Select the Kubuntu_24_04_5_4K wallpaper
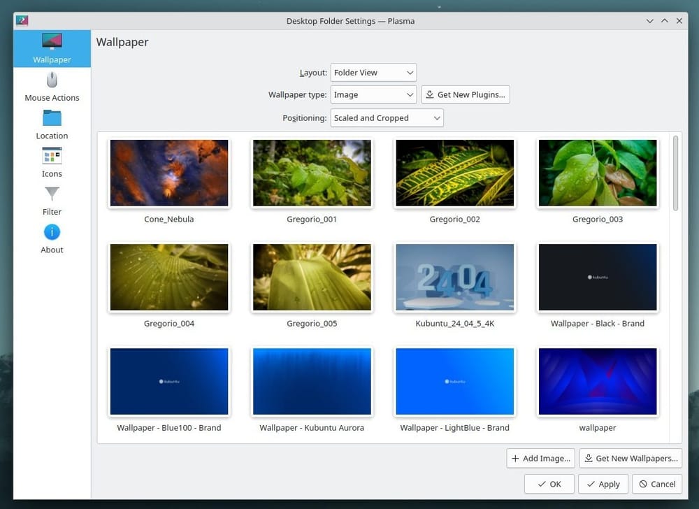 pyautogui.click(x=454, y=277)
